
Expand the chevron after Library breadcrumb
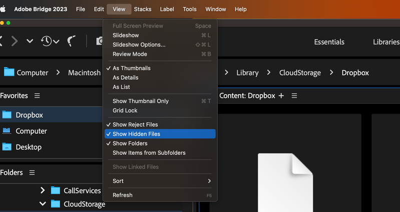(x=269, y=73)
